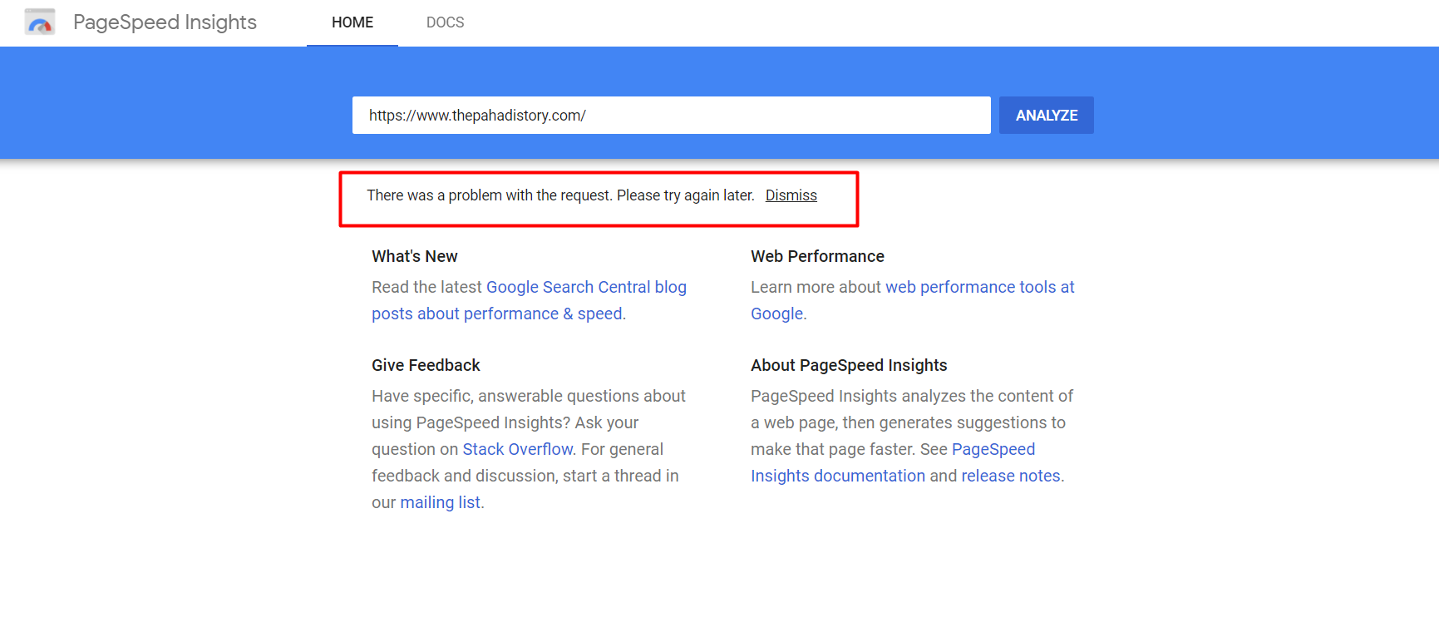This screenshot has height=642, width=1439.
Task: Open the Google Search Central blog link
Action: (586, 288)
